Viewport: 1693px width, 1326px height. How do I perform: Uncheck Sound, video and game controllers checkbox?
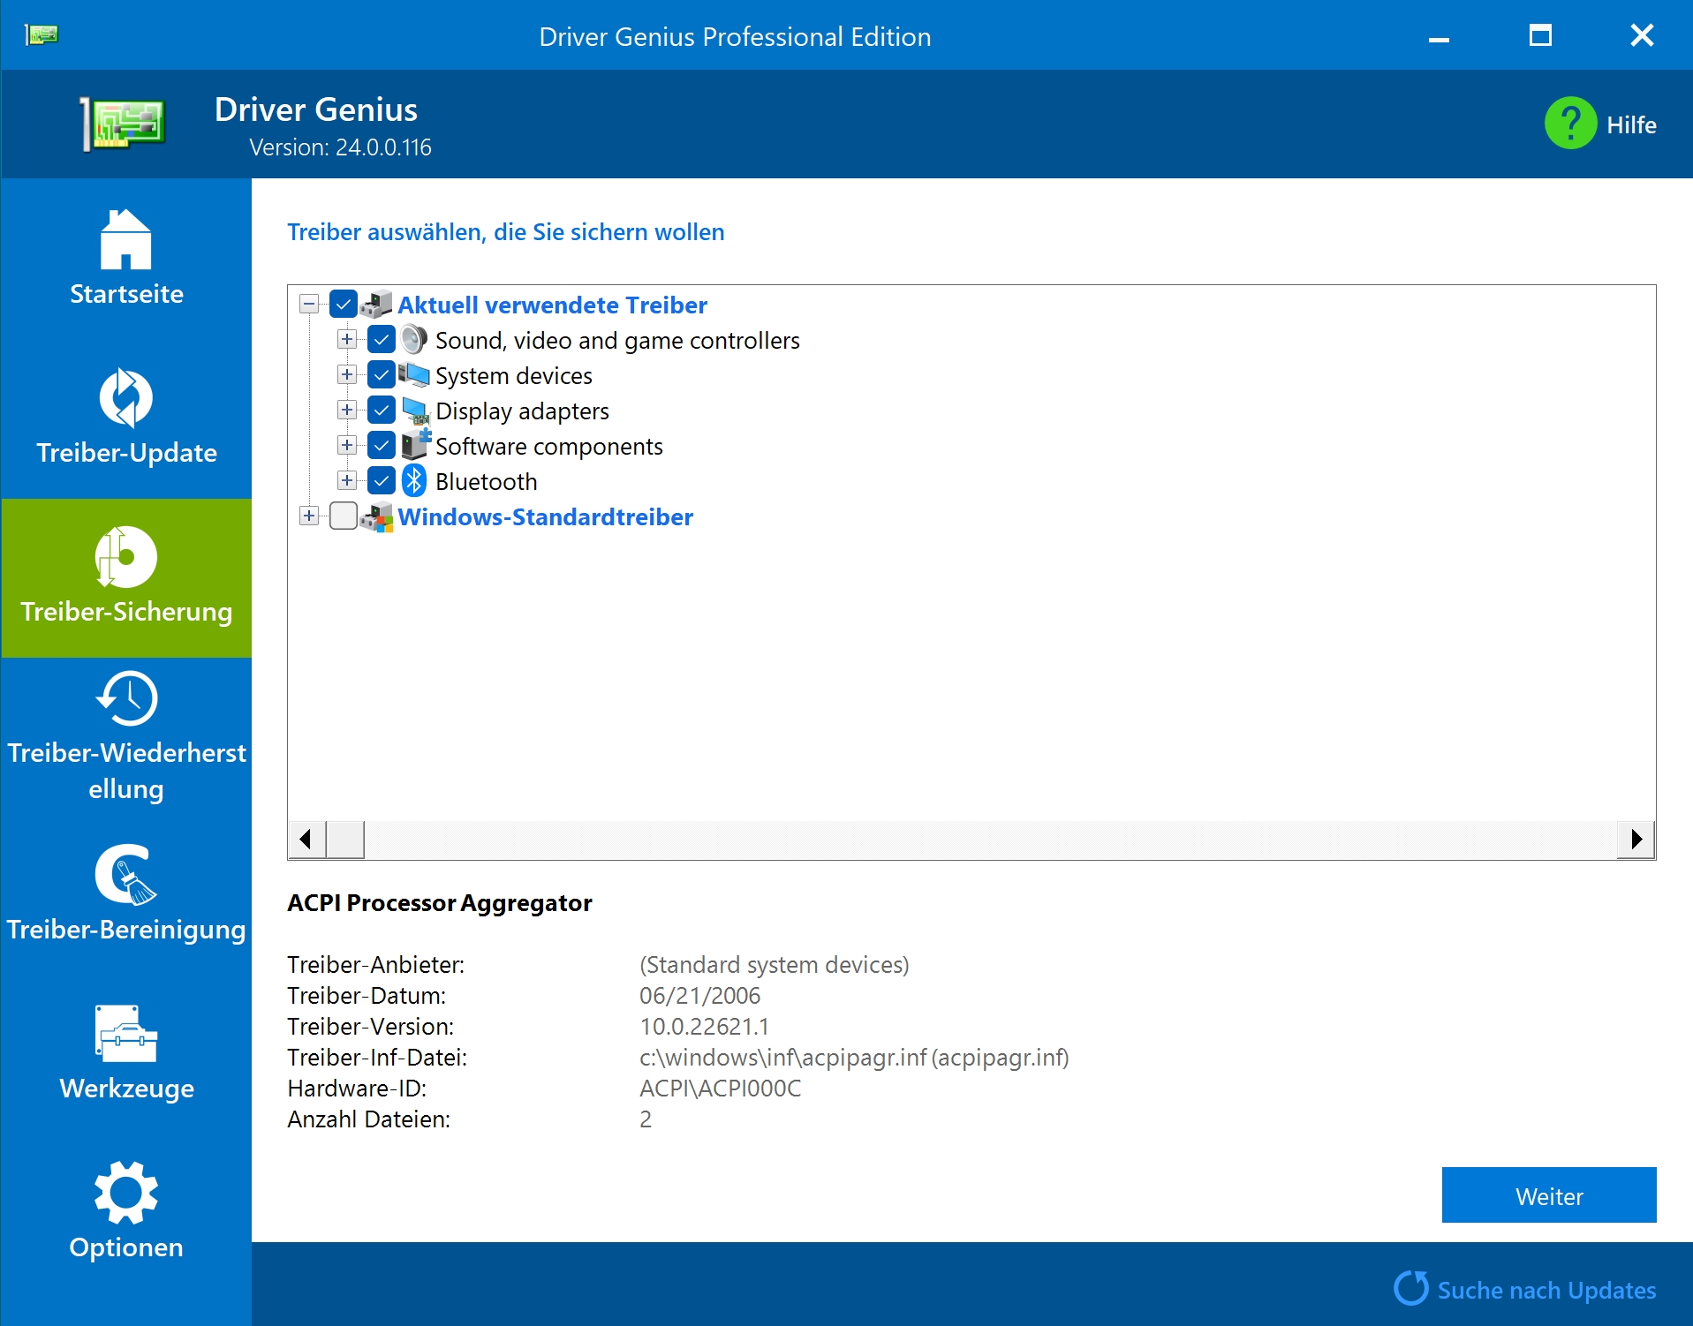[382, 340]
